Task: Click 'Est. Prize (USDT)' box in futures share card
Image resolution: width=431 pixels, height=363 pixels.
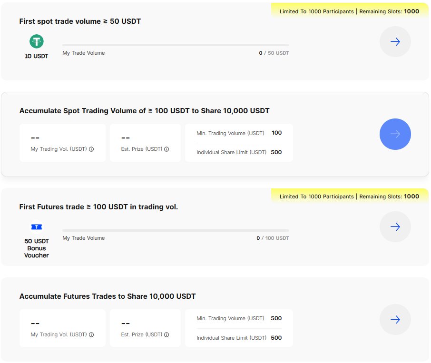Action: pos(145,328)
